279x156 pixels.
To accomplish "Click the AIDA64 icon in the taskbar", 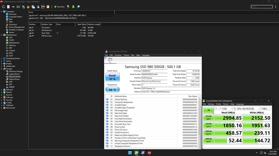I will pos(149,153).
